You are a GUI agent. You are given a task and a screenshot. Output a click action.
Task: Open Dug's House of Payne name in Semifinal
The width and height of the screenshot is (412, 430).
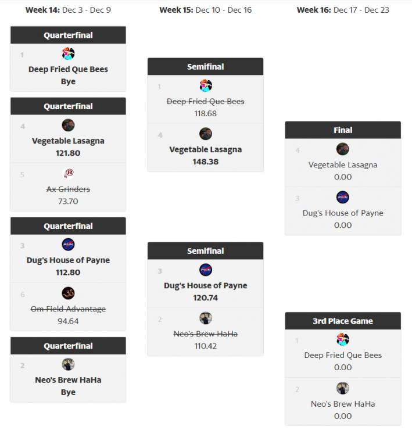pyautogui.click(x=206, y=285)
